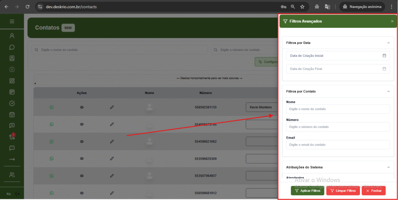Click the red Fechar button
Screen dimensions: 398x200
[x=374, y=191]
